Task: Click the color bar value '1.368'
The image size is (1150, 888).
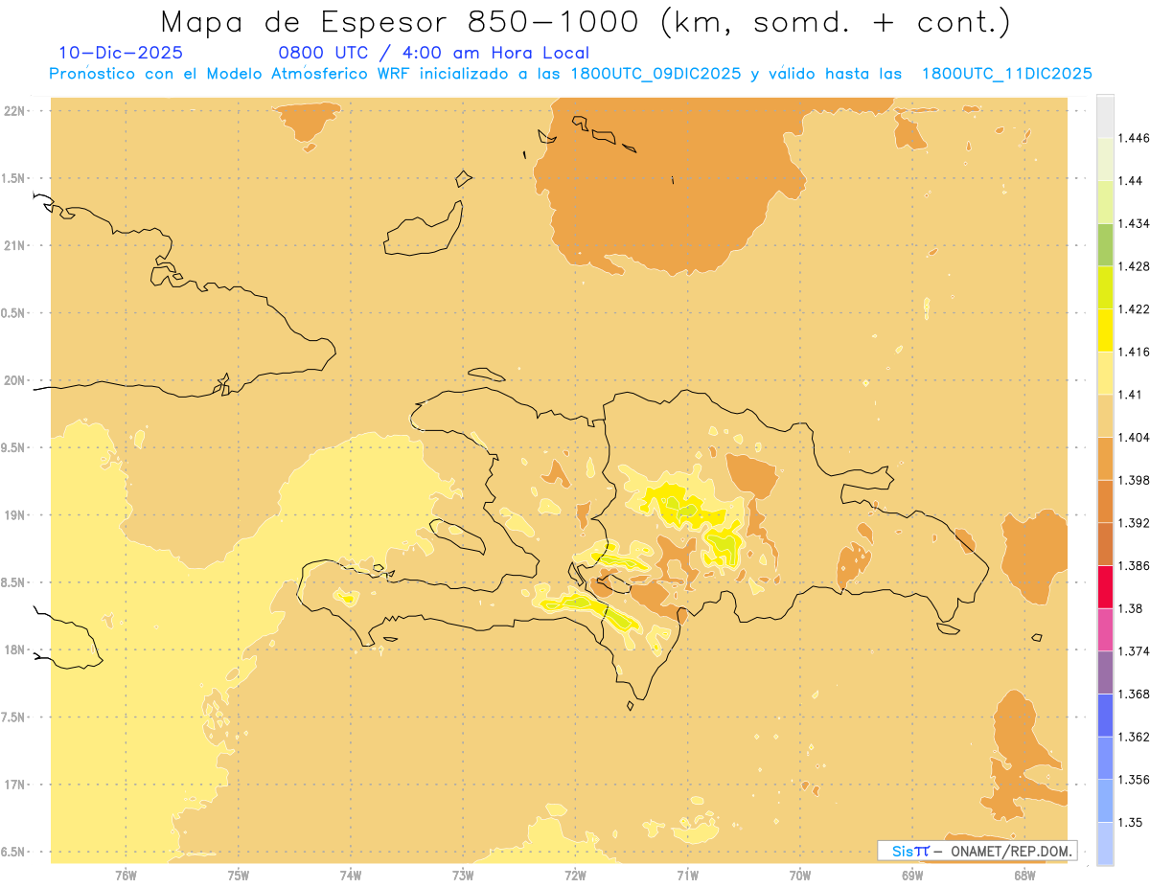Action: [1133, 694]
